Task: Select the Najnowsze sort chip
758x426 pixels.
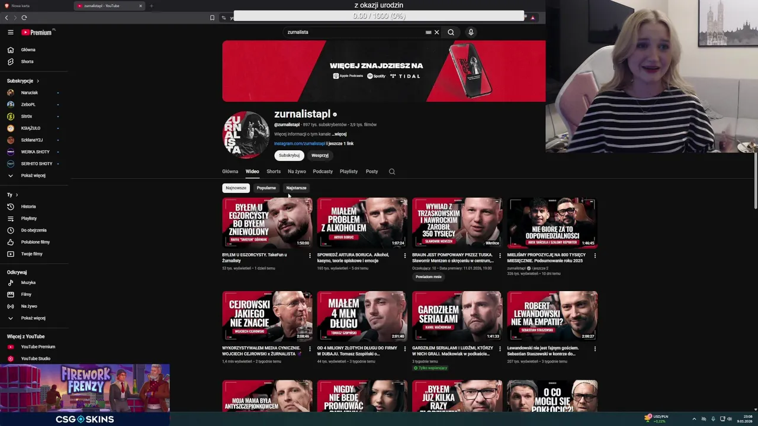Action: (x=236, y=188)
